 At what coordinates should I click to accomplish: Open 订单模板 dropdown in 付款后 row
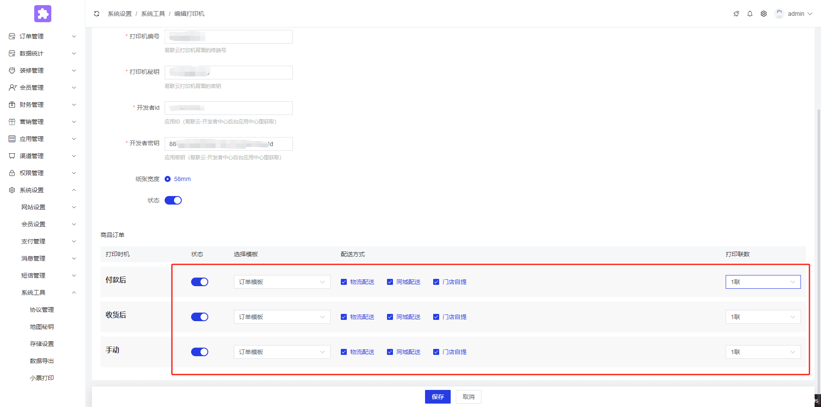click(x=282, y=282)
